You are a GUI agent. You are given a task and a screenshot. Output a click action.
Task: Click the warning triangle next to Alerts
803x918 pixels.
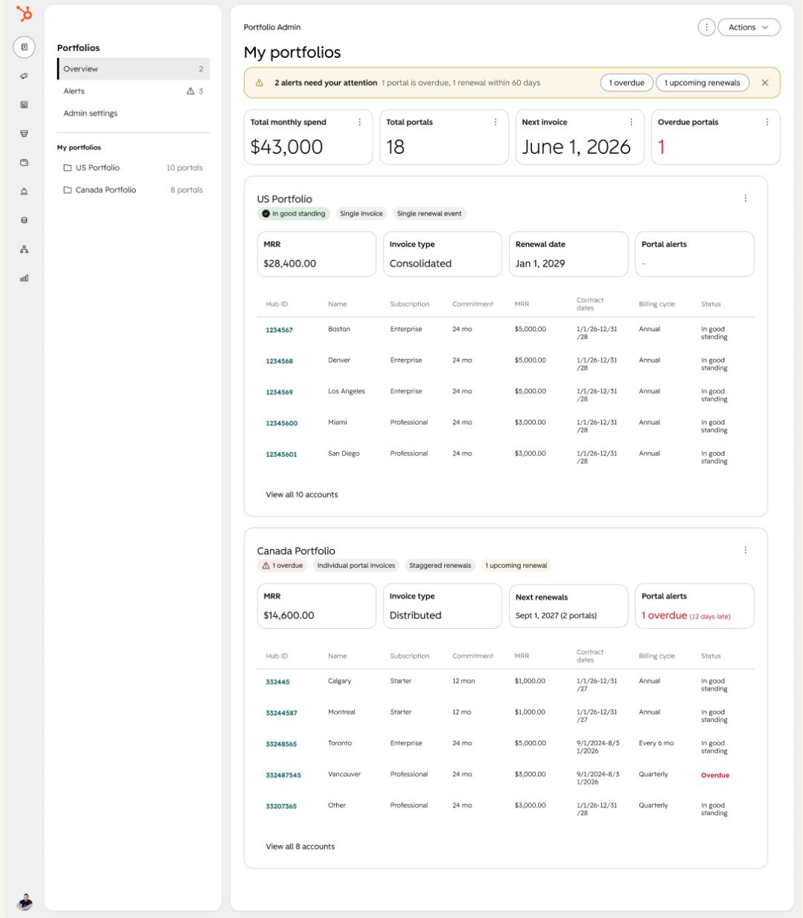point(191,91)
